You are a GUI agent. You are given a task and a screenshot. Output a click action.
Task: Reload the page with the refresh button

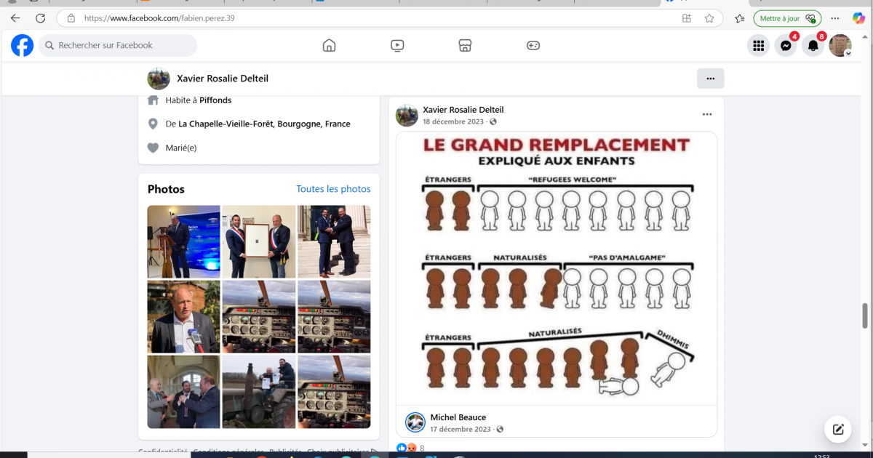point(41,18)
